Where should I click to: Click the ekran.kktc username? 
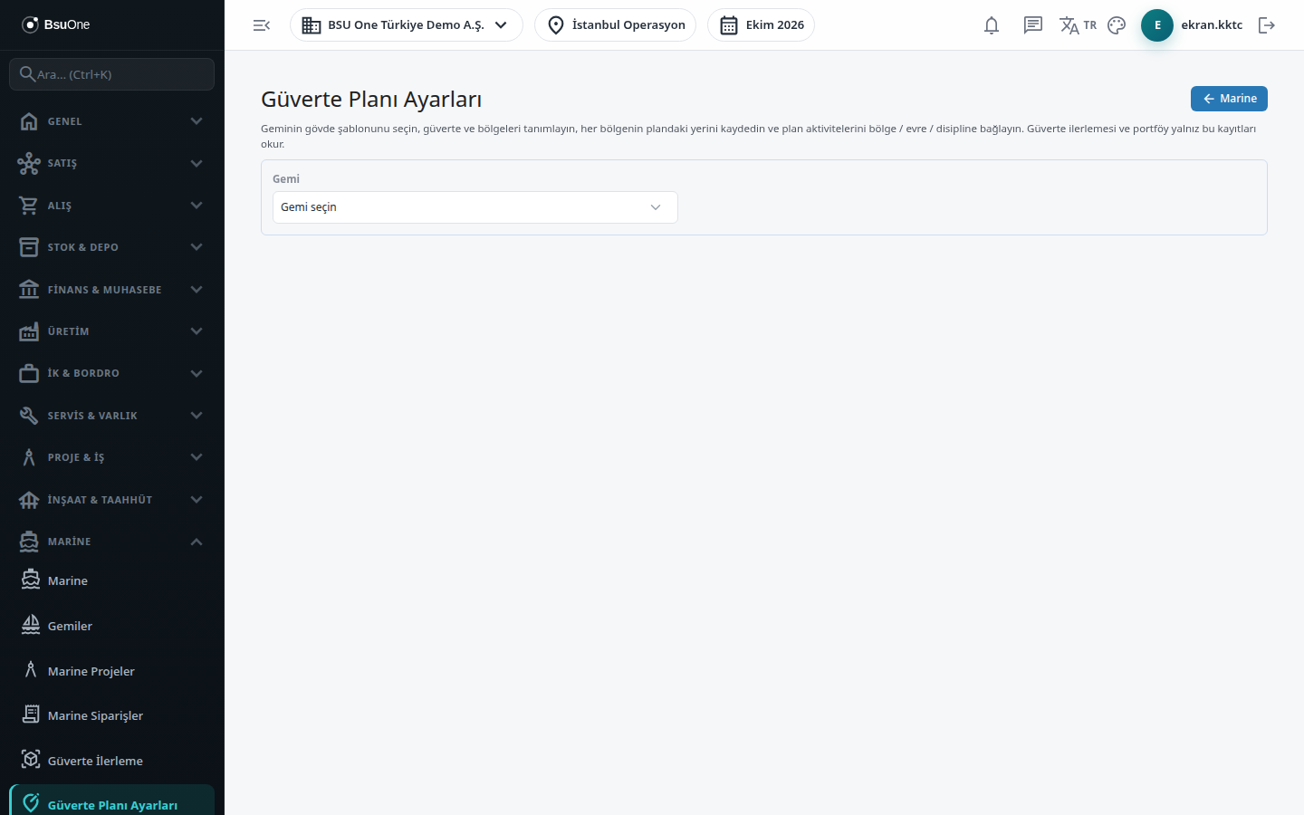(x=1212, y=25)
